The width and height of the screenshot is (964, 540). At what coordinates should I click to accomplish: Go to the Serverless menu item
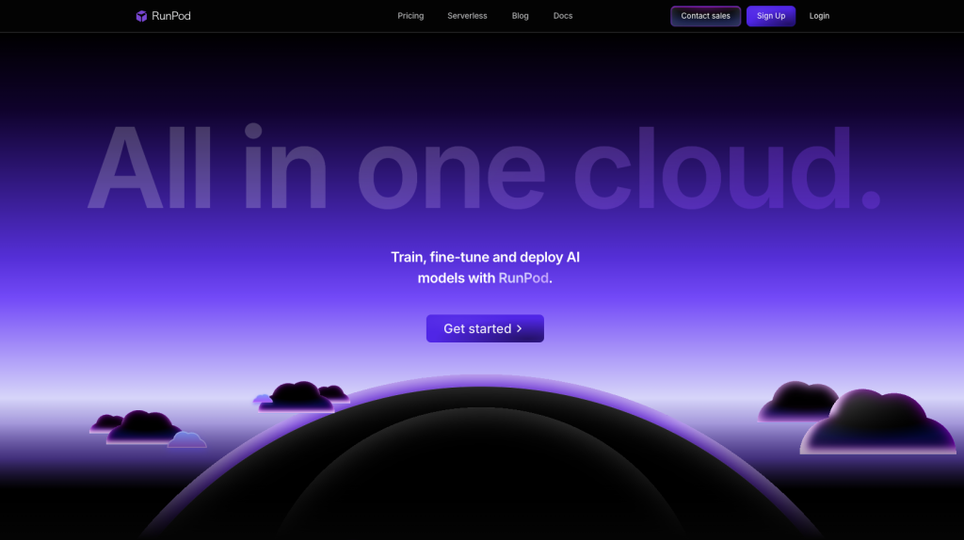tap(467, 16)
